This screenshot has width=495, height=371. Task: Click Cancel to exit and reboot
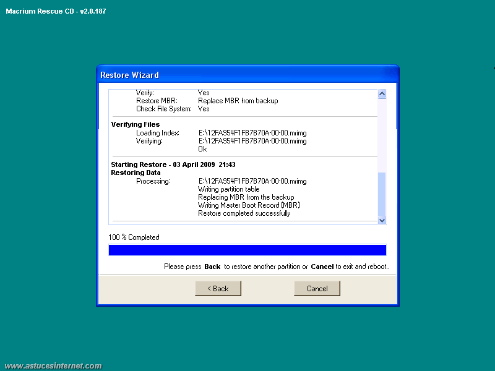pos(317,288)
